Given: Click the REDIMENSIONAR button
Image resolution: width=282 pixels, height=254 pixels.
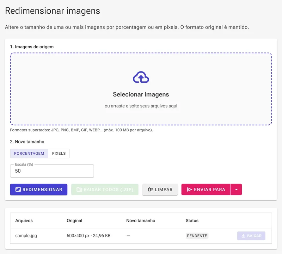Looking at the screenshot, I should [39, 190].
